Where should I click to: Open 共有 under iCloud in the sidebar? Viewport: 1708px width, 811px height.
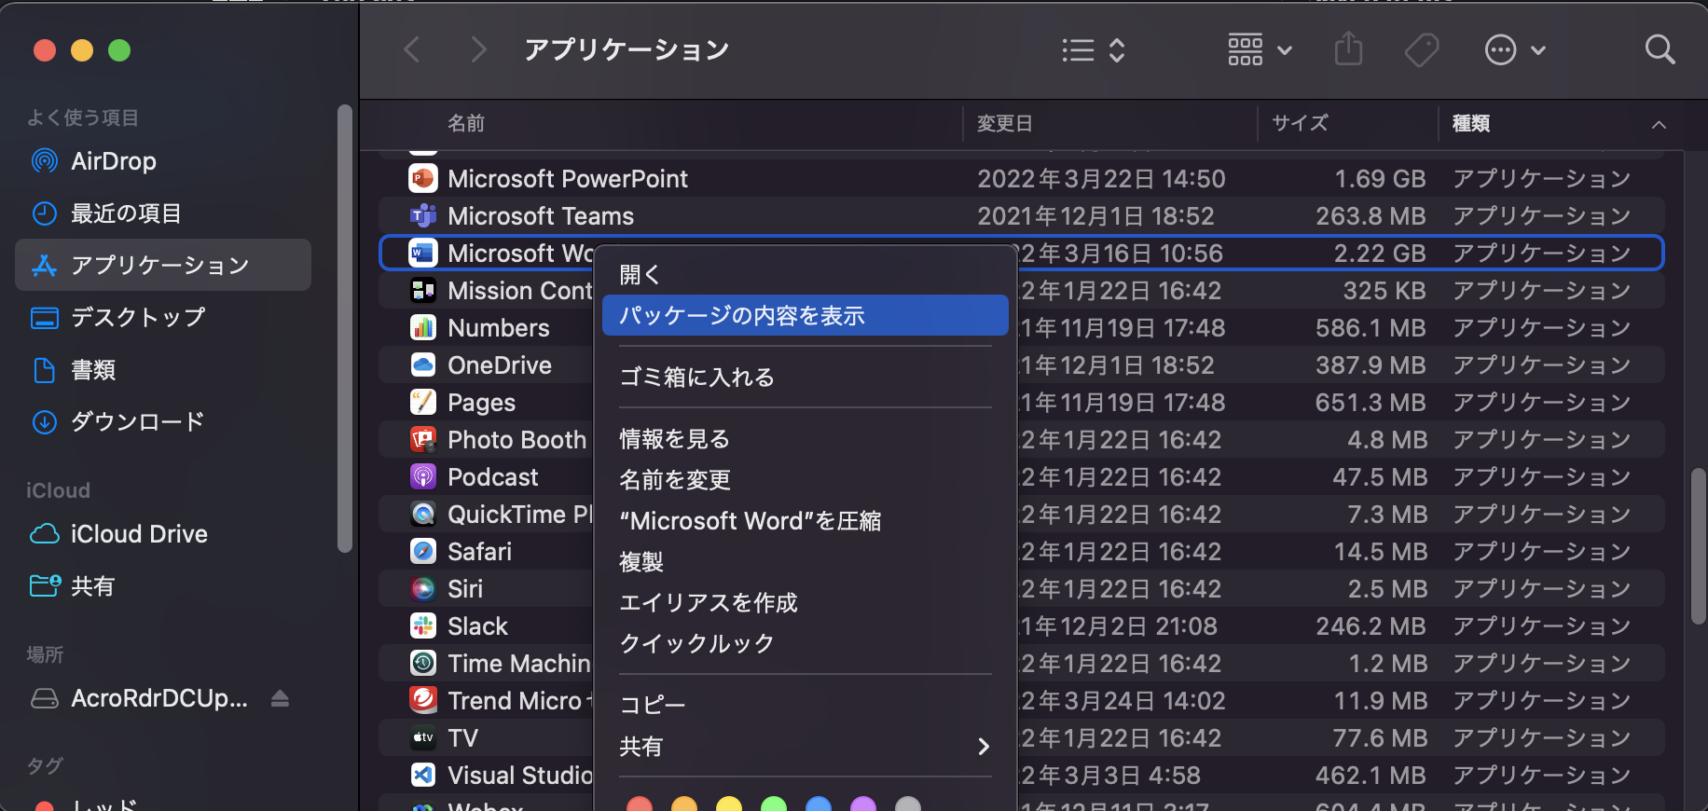pos(163,586)
